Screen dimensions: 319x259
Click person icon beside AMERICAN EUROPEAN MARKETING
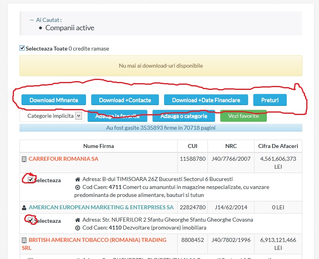[24, 208]
